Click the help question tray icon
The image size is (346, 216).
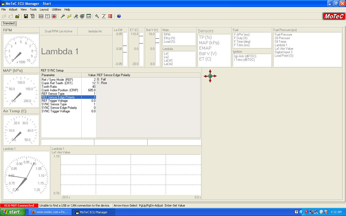point(297,212)
